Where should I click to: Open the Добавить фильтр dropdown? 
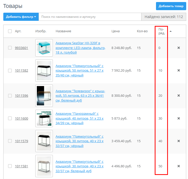click(x=21, y=17)
